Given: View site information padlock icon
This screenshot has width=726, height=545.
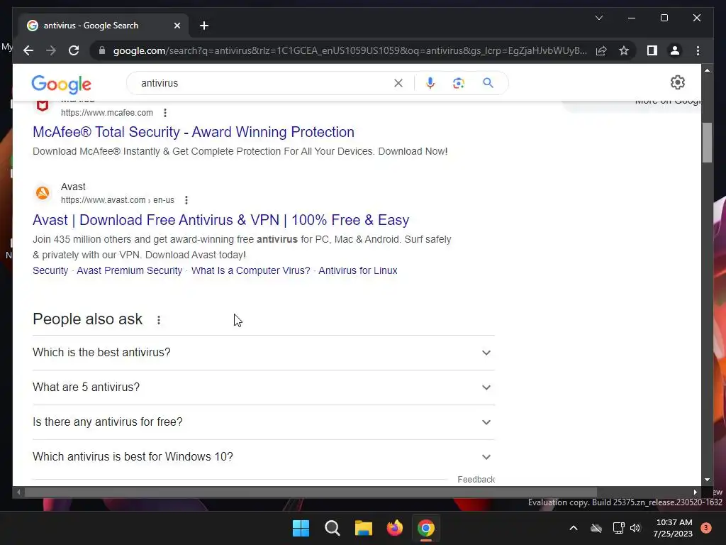Looking at the screenshot, I should 102,50.
